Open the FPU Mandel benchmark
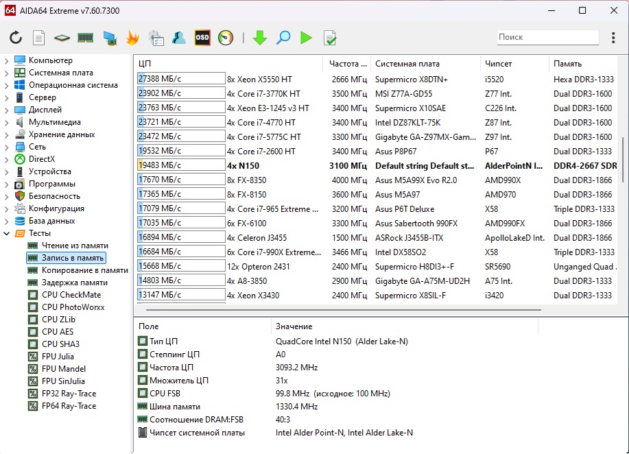629x454 pixels. pos(64,369)
